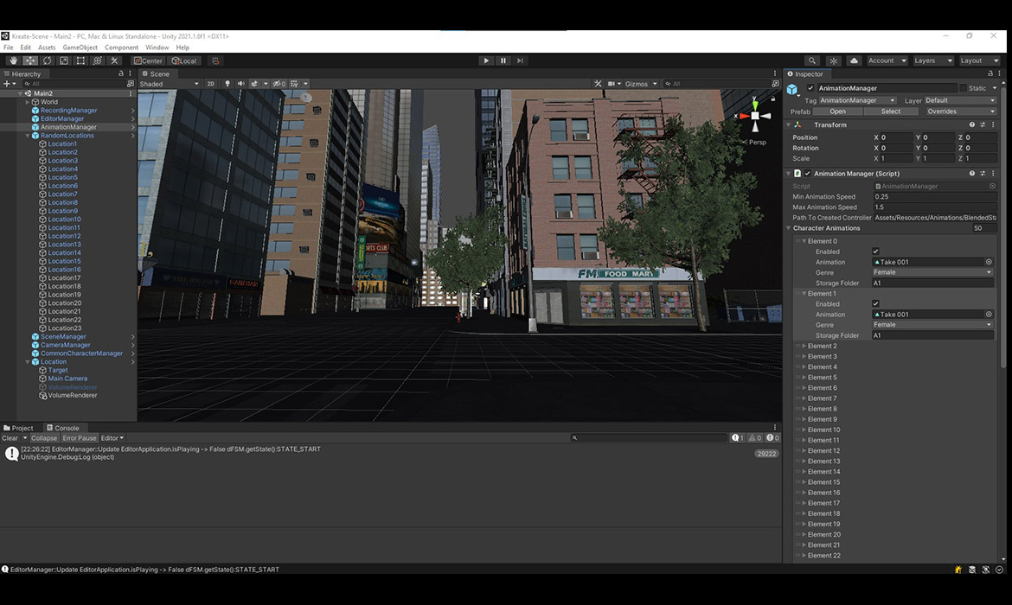Select the Rect transform tool
Viewport: 1012px width, 605px height.
(80, 60)
